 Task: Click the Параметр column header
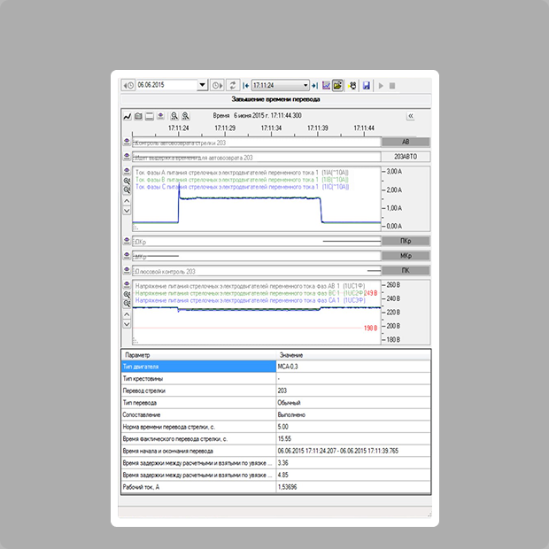pos(199,355)
